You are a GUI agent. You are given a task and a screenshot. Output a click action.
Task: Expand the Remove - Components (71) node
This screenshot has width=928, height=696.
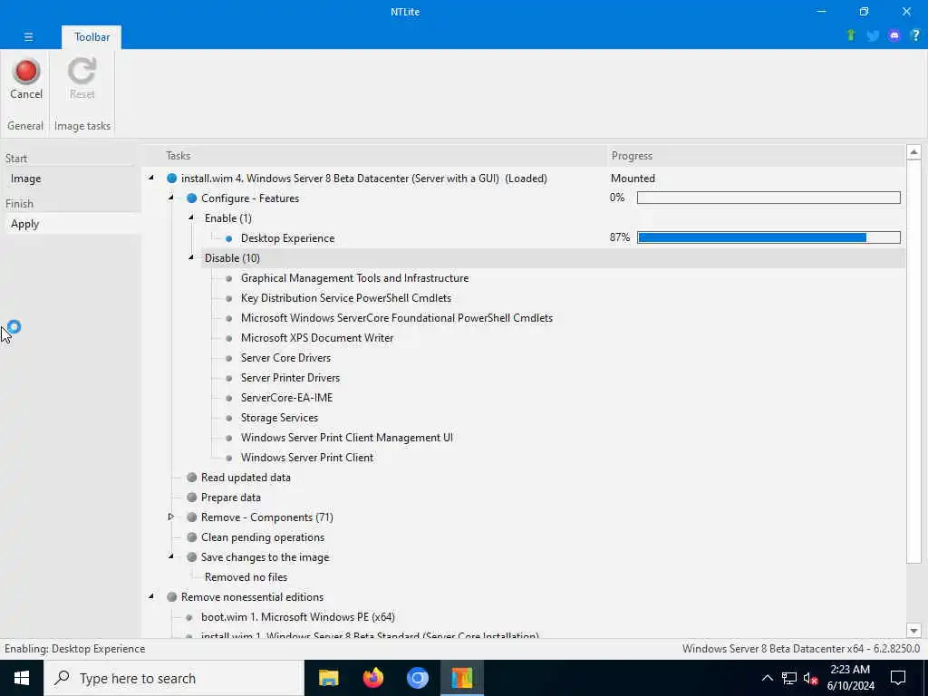[x=171, y=517]
